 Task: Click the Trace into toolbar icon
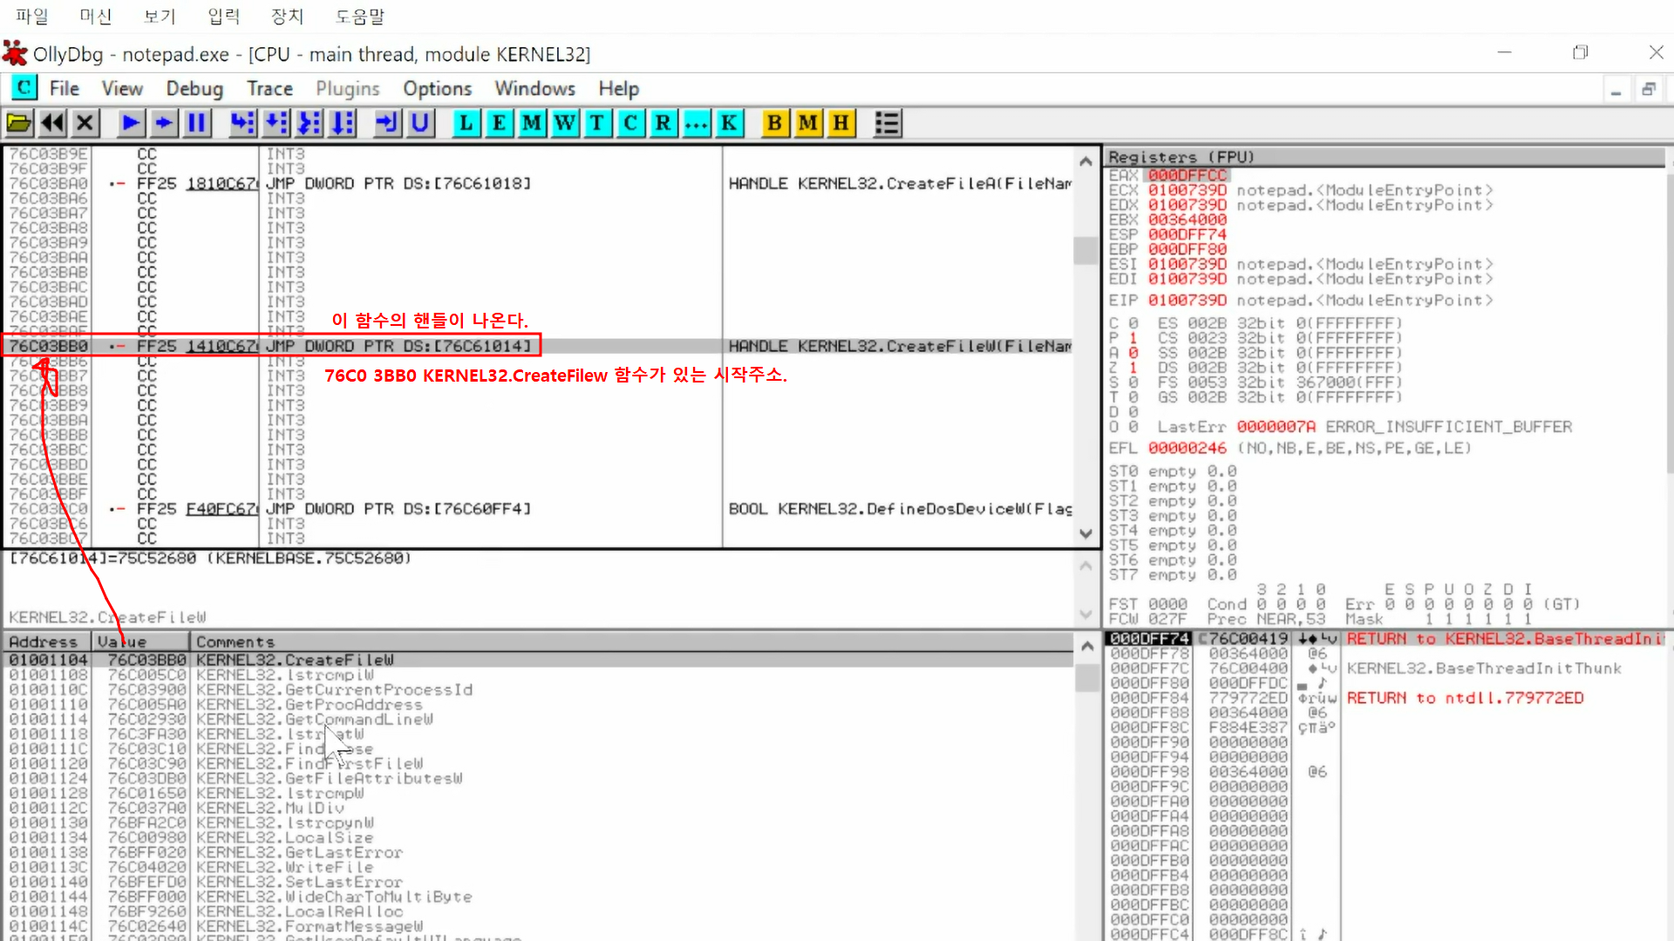tap(310, 123)
